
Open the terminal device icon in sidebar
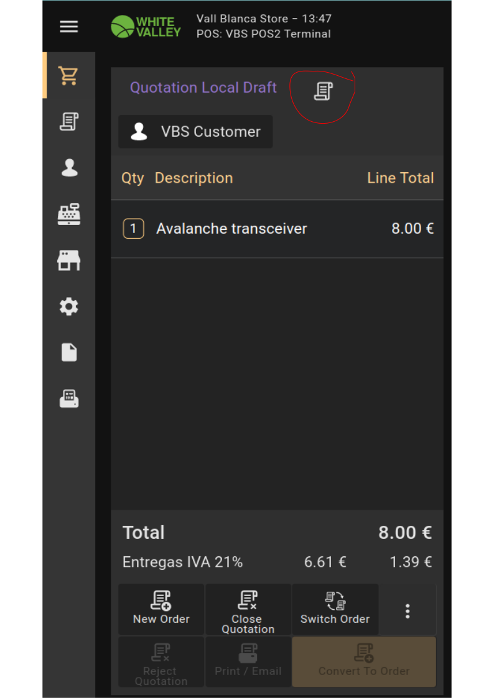click(x=69, y=398)
